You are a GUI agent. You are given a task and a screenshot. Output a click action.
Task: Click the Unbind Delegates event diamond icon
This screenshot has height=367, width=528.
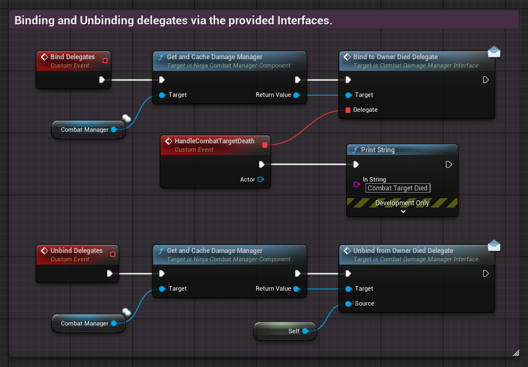point(44,250)
